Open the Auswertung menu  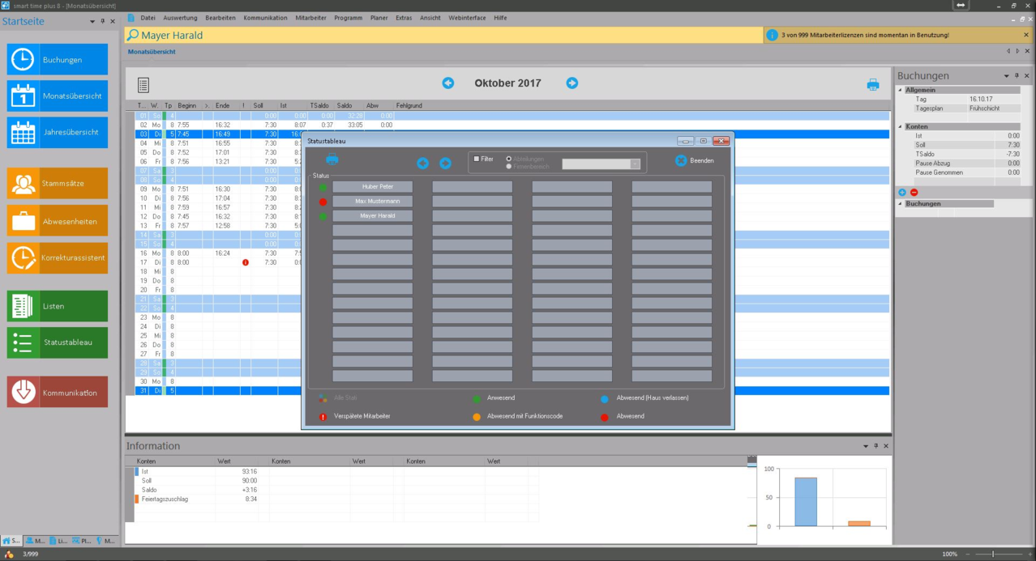(180, 18)
